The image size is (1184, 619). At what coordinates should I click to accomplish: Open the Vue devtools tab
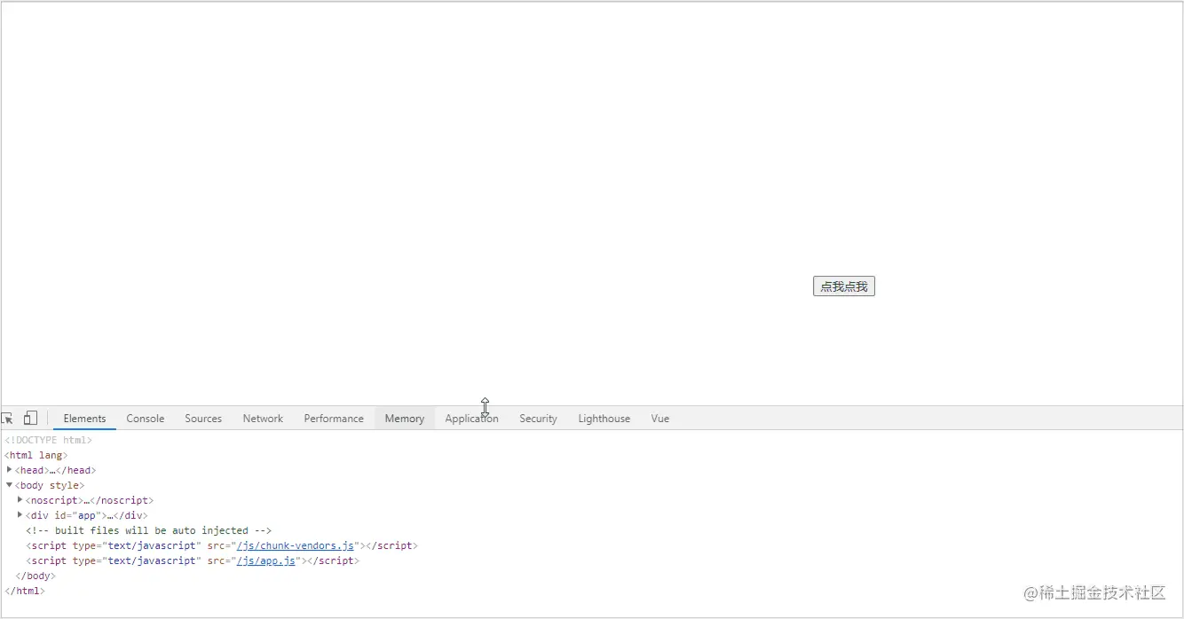coord(660,419)
